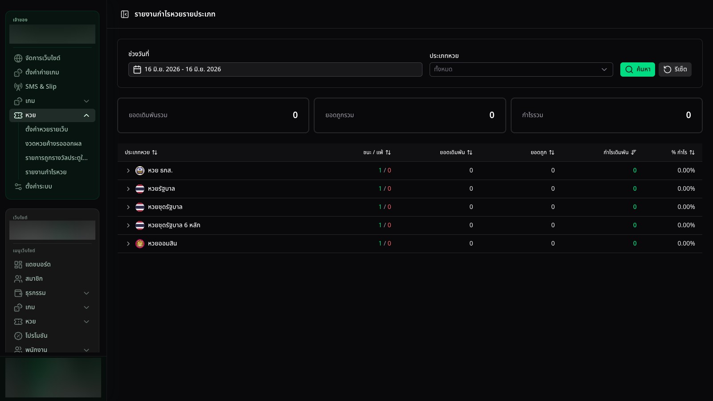Click the ตั้งค่าระบบ sliders icon
The height and width of the screenshot is (401, 713).
(18, 187)
